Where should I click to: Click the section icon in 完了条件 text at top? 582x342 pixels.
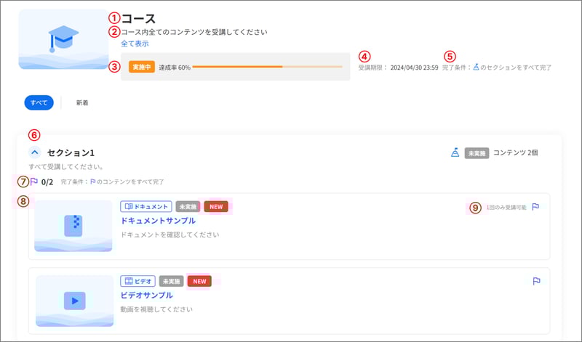[x=476, y=67]
